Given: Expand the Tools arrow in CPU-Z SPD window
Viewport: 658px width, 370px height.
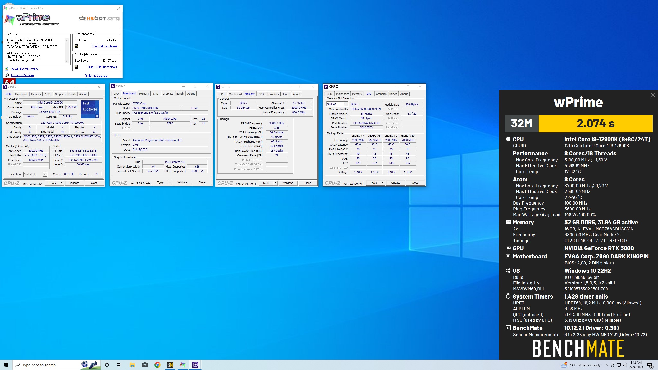Looking at the screenshot, I should [383, 183].
